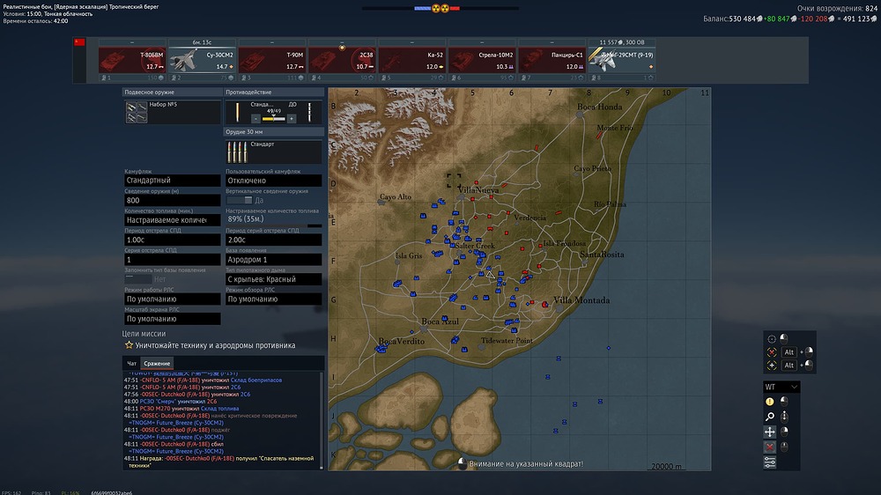
Task: Adjust the 49/49 countermeasures ratio slider
Action: pyautogui.click(x=274, y=119)
